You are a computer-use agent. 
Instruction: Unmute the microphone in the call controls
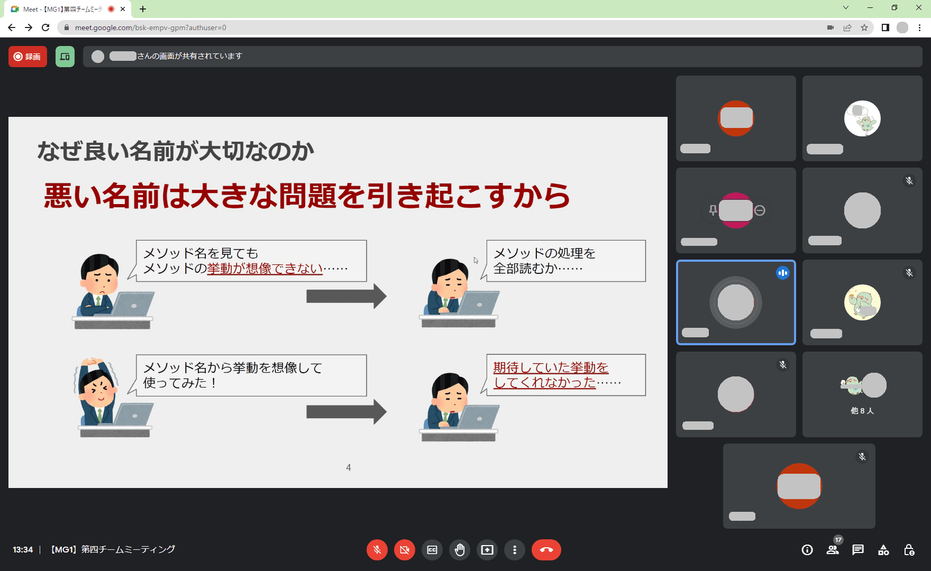point(377,550)
